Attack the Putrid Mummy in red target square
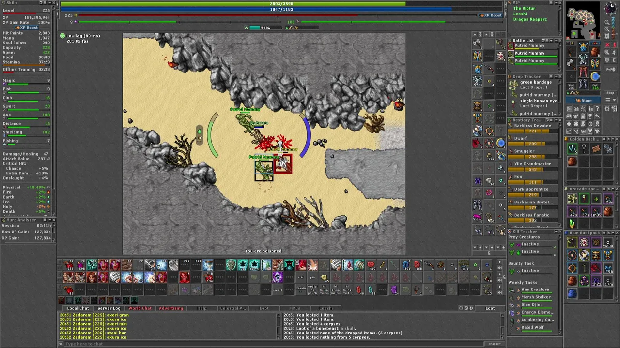Image resolution: width=620 pixels, height=348 pixels. tap(282, 164)
